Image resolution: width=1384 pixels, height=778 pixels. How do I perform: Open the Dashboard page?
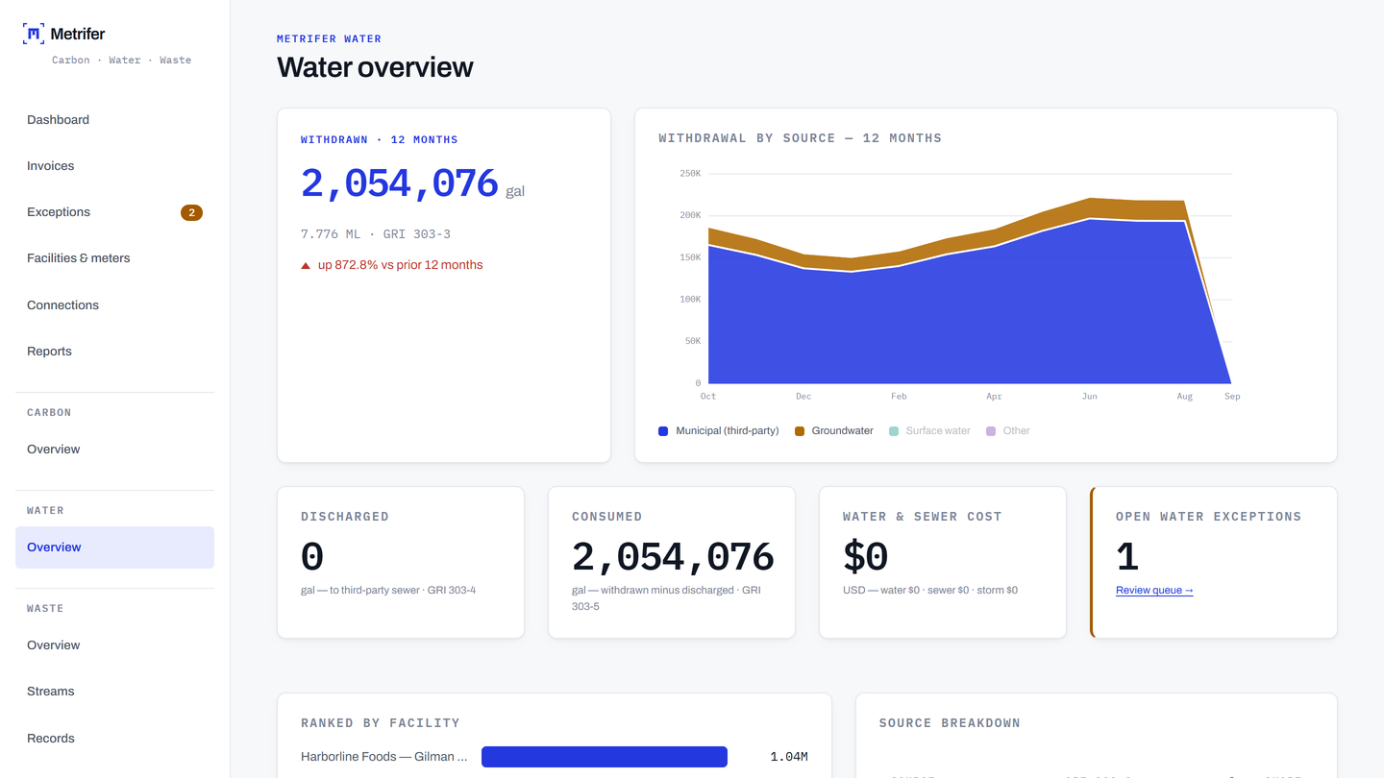tap(114, 120)
